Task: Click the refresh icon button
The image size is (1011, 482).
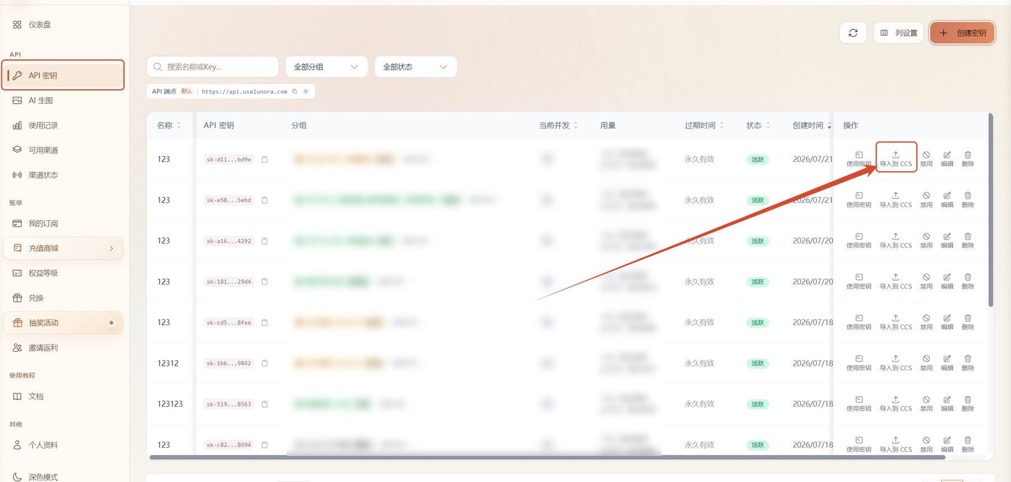Action: [853, 33]
